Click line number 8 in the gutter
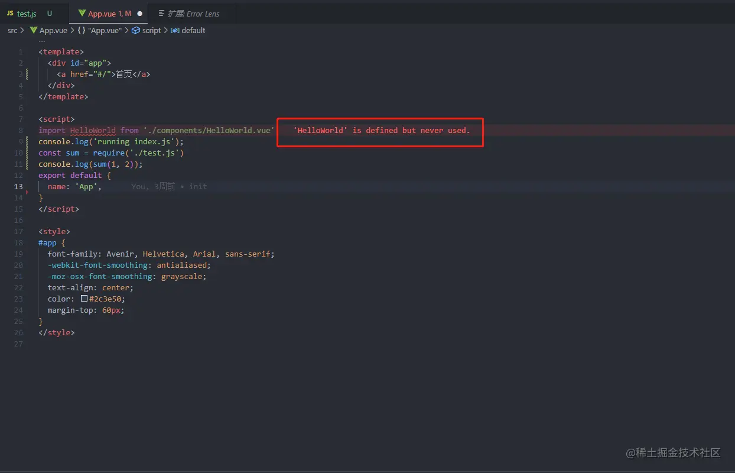The image size is (735, 473). [21, 130]
